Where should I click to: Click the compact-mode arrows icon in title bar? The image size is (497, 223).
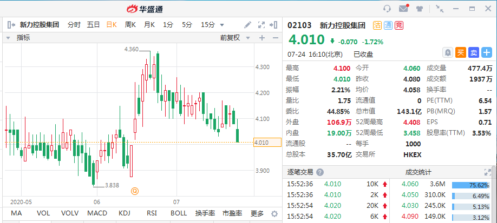click(440, 9)
